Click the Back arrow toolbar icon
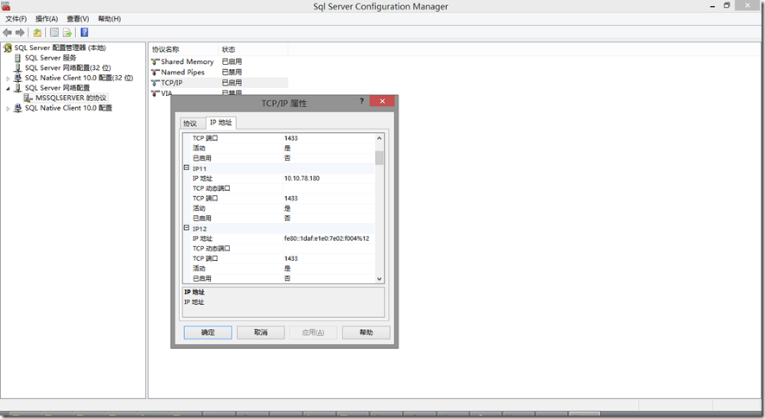The height and width of the screenshot is (419, 765). click(x=7, y=33)
